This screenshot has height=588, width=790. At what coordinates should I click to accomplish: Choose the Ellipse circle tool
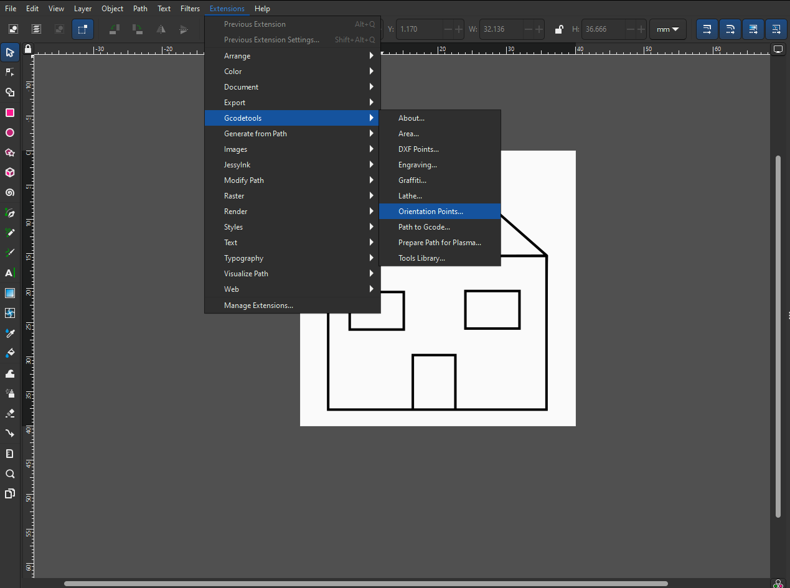[x=10, y=133]
